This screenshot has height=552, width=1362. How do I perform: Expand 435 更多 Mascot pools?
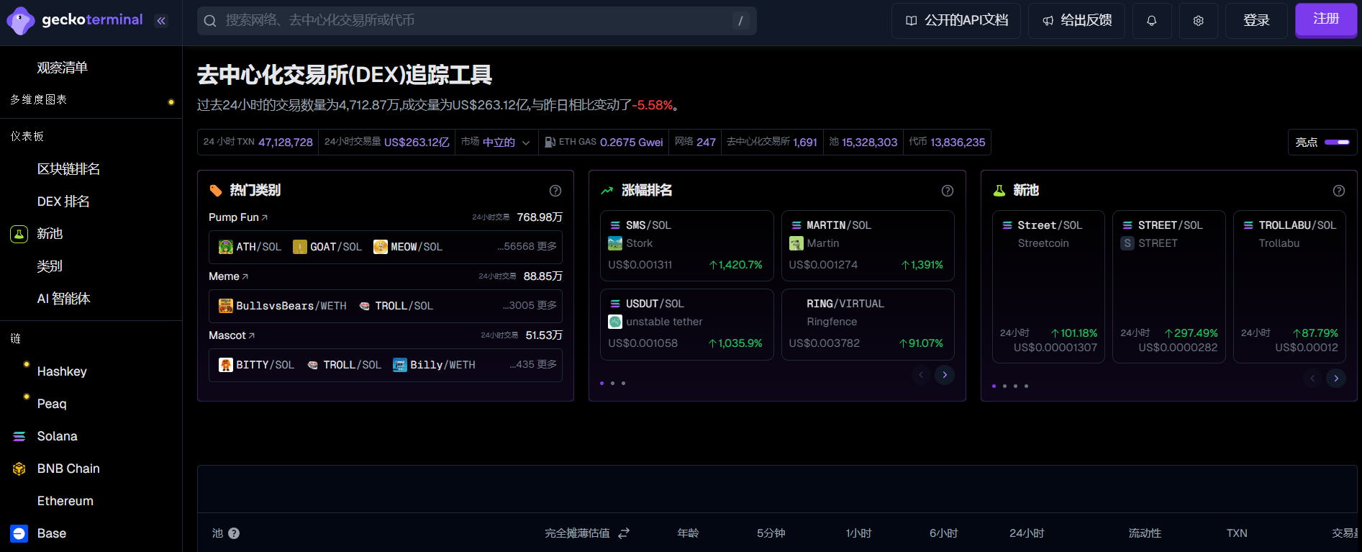(533, 365)
